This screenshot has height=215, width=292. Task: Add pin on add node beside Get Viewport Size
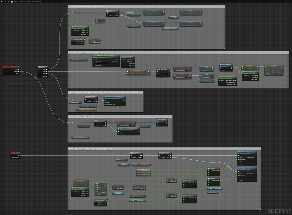point(97,42)
